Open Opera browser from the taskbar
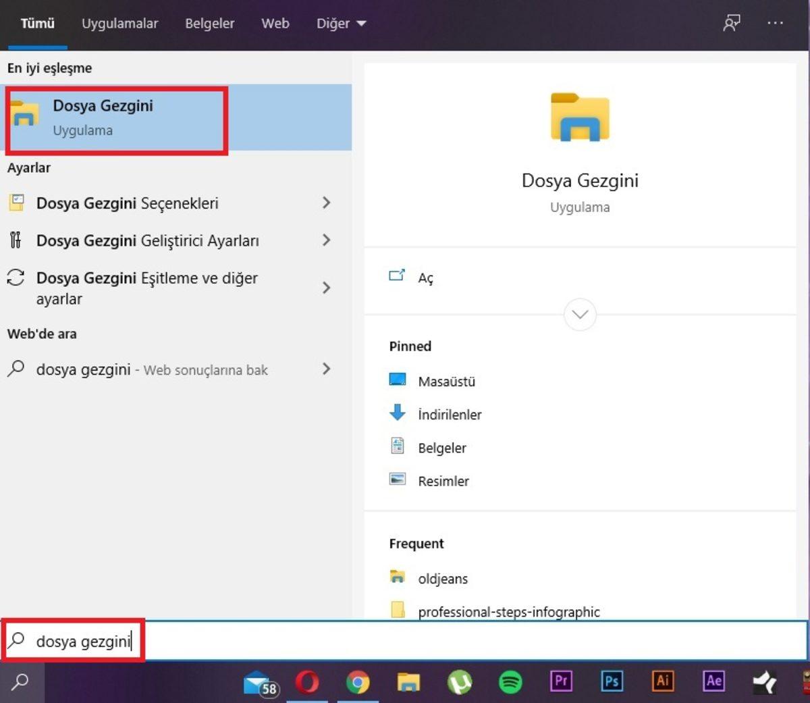 coord(307,682)
